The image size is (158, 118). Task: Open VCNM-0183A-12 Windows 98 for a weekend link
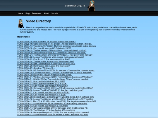click(x=52, y=103)
